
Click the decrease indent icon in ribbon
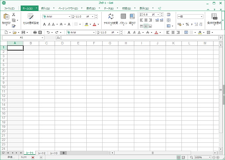(x=157, y=20)
